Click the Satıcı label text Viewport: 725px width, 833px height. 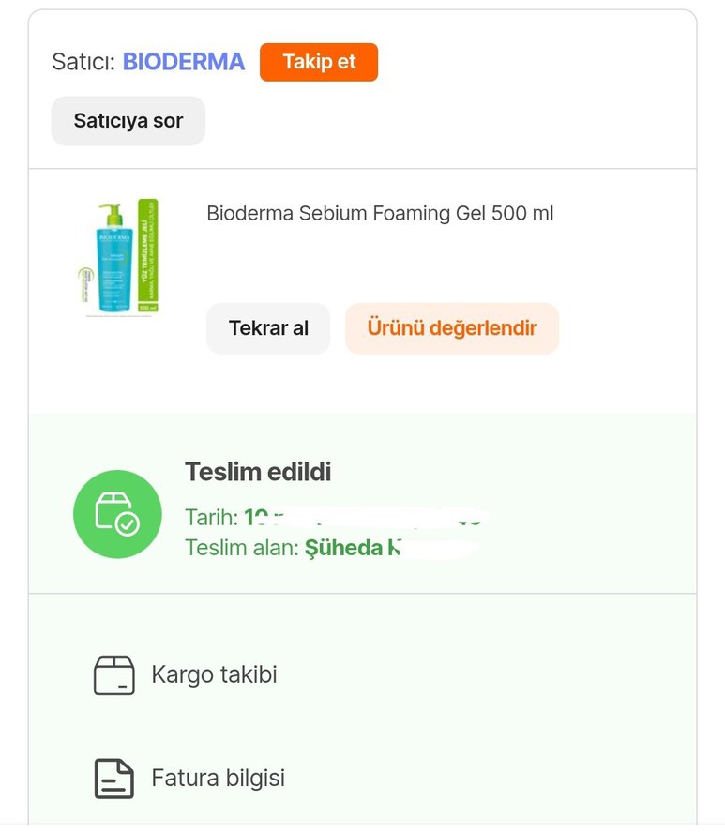pos(86,61)
